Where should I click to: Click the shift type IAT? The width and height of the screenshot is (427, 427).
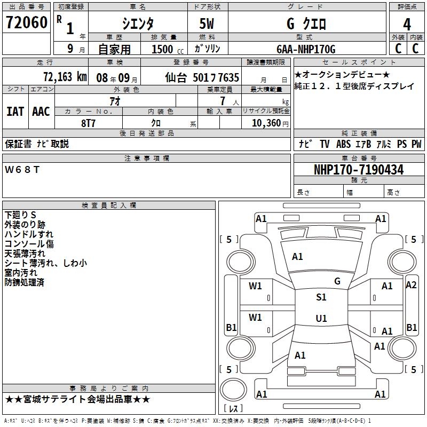pos(15,112)
